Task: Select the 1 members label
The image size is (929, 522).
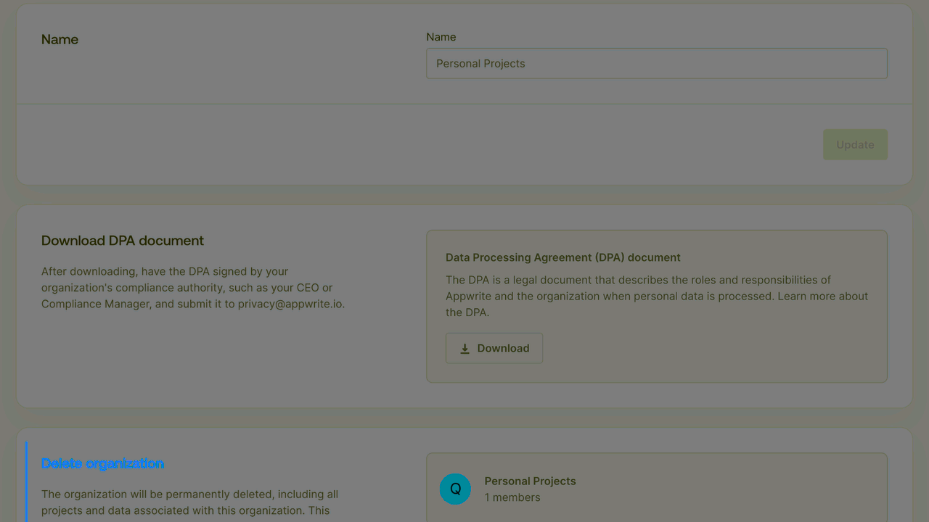Action: click(512, 497)
